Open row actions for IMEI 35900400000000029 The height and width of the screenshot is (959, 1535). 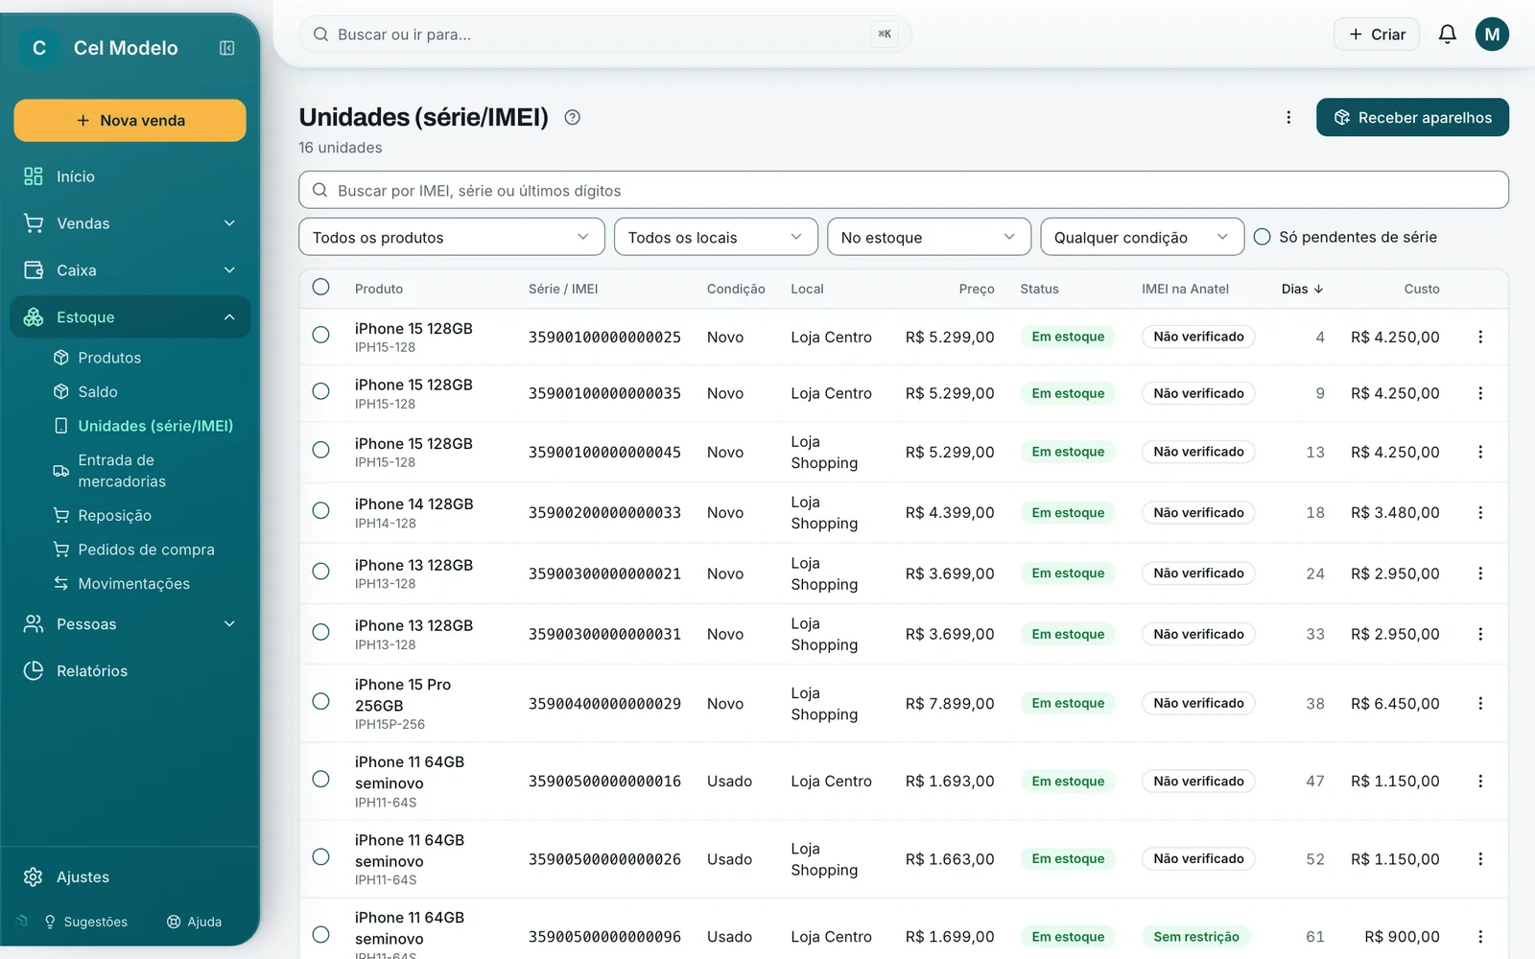pos(1480,703)
